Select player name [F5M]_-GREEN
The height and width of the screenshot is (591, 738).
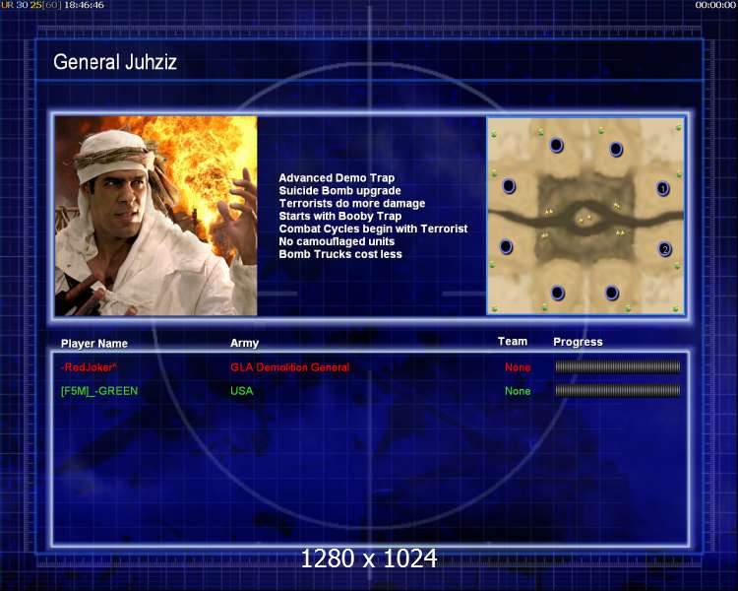point(99,391)
